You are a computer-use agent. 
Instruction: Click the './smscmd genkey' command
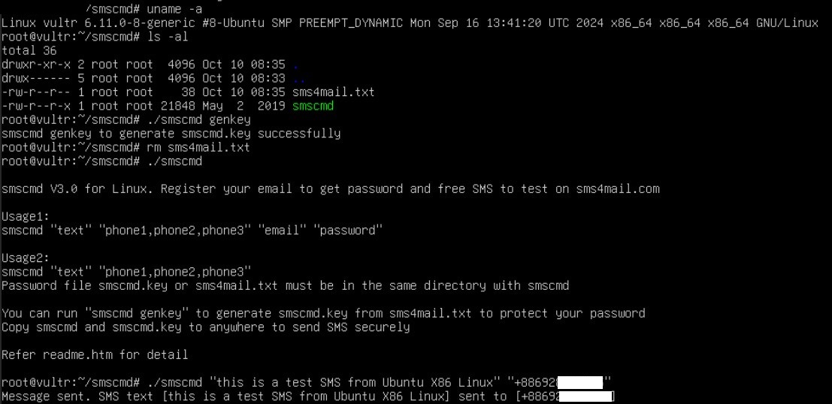198,120
